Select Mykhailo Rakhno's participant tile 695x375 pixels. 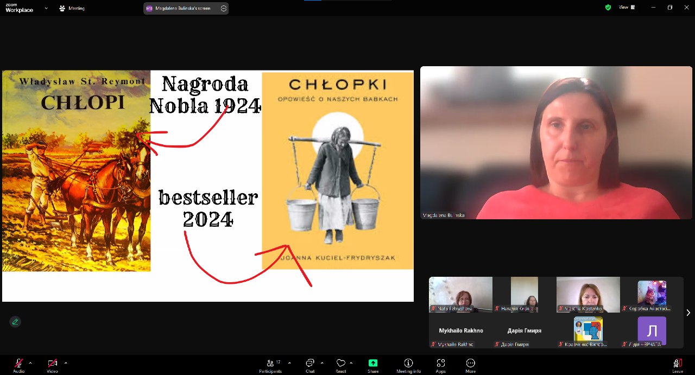(x=461, y=330)
